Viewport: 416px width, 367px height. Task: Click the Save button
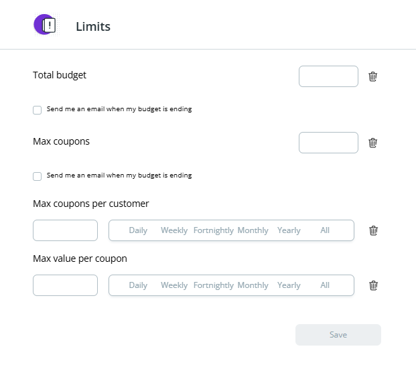point(338,335)
